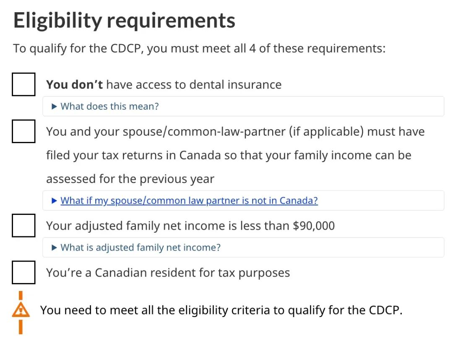Screen dimensions: 453x343
Task: Click the "assessed for the previous year" text line
Action: (x=130, y=179)
